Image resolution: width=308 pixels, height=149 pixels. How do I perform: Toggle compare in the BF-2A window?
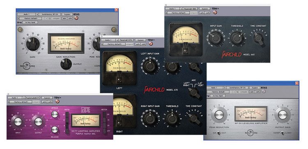click(x=56, y=19)
